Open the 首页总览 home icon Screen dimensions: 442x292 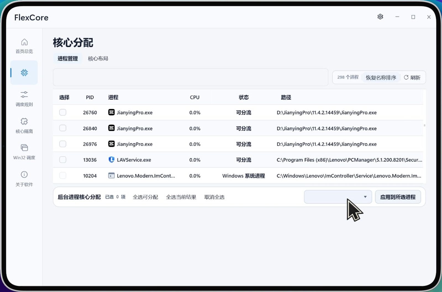24,42
